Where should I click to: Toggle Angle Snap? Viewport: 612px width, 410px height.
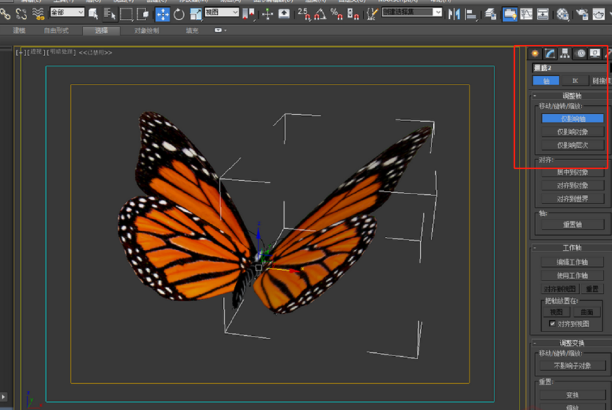click(320, 14)
